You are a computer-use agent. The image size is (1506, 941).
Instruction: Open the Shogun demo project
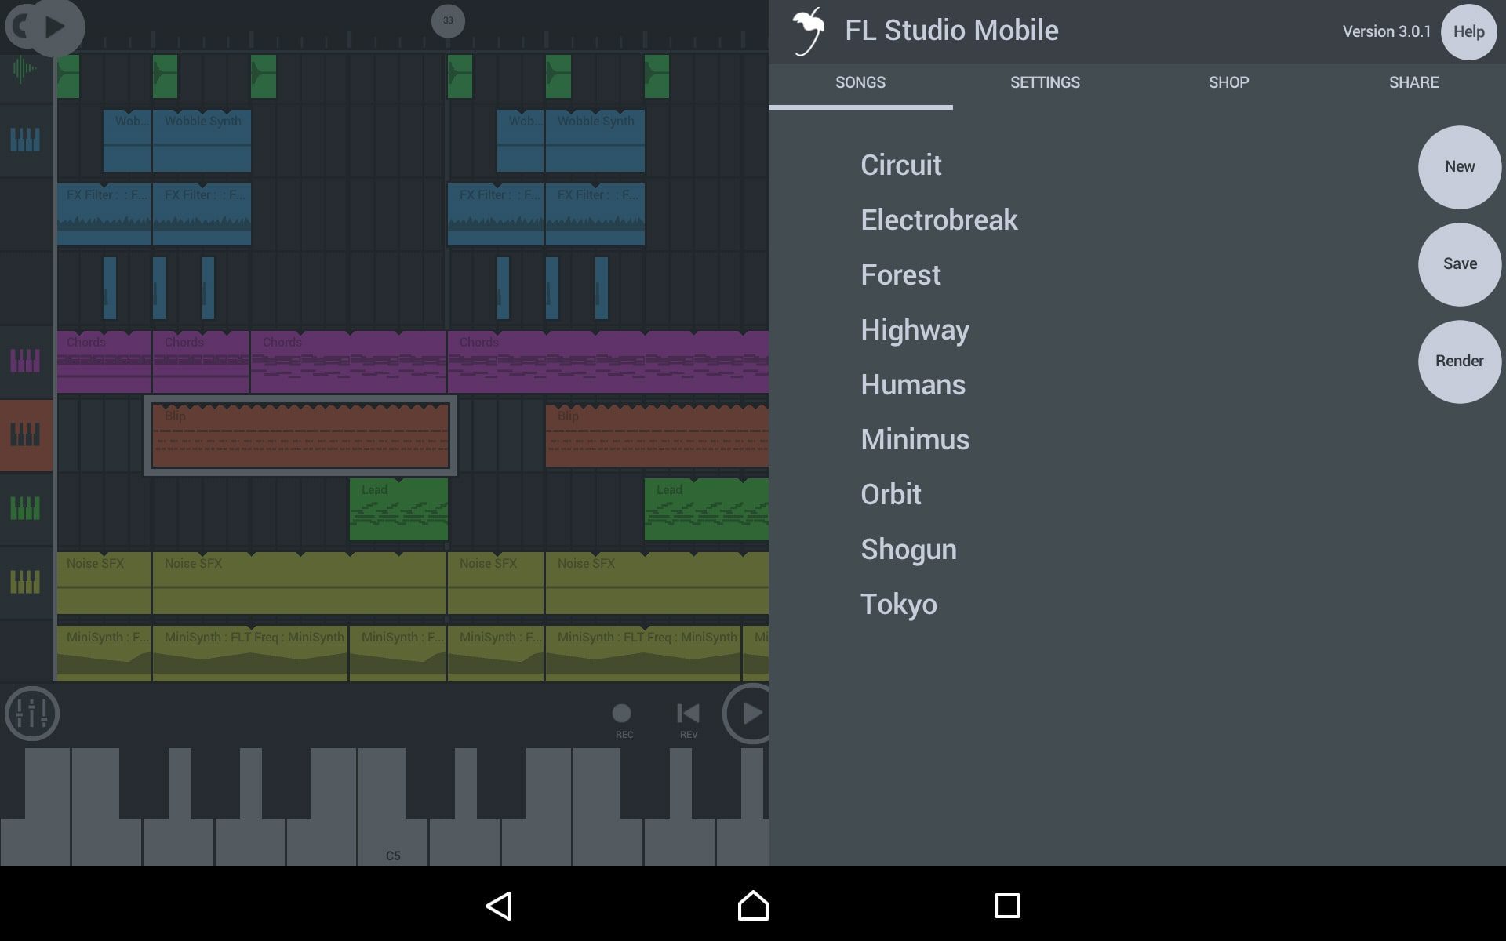908,550
